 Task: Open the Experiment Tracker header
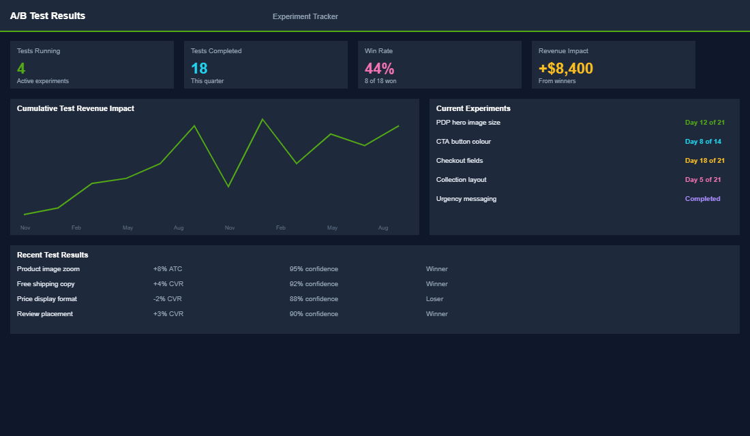(305, 16)
